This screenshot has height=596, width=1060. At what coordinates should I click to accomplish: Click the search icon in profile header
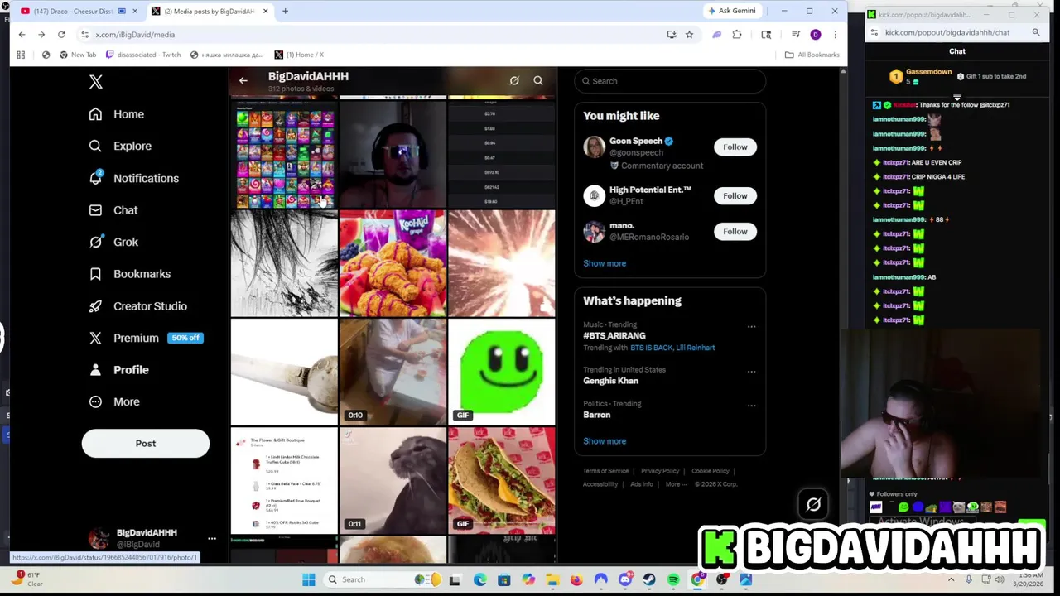[x=538, y=81]
